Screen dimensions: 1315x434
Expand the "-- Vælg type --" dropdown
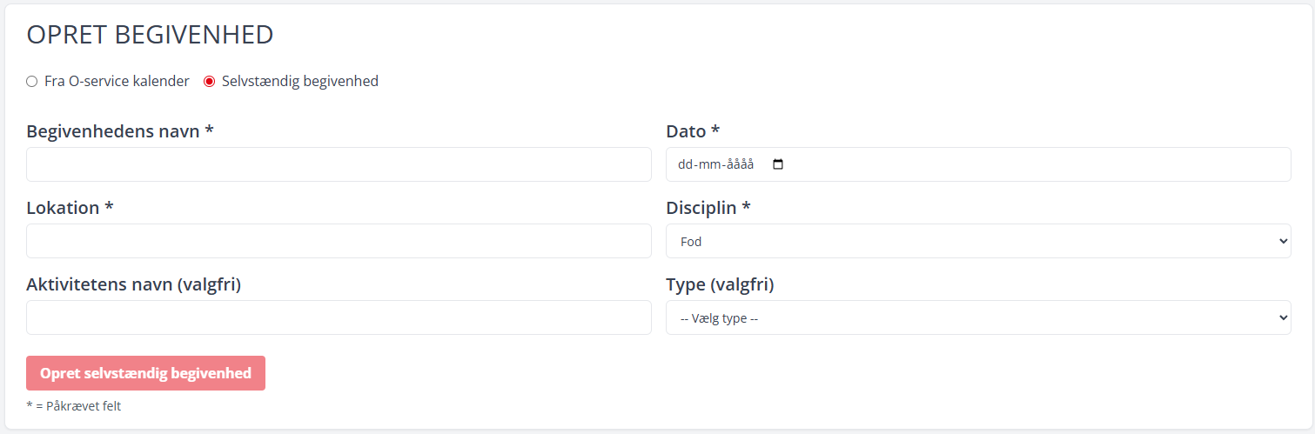pyautogui.click(x=977, y=317)
